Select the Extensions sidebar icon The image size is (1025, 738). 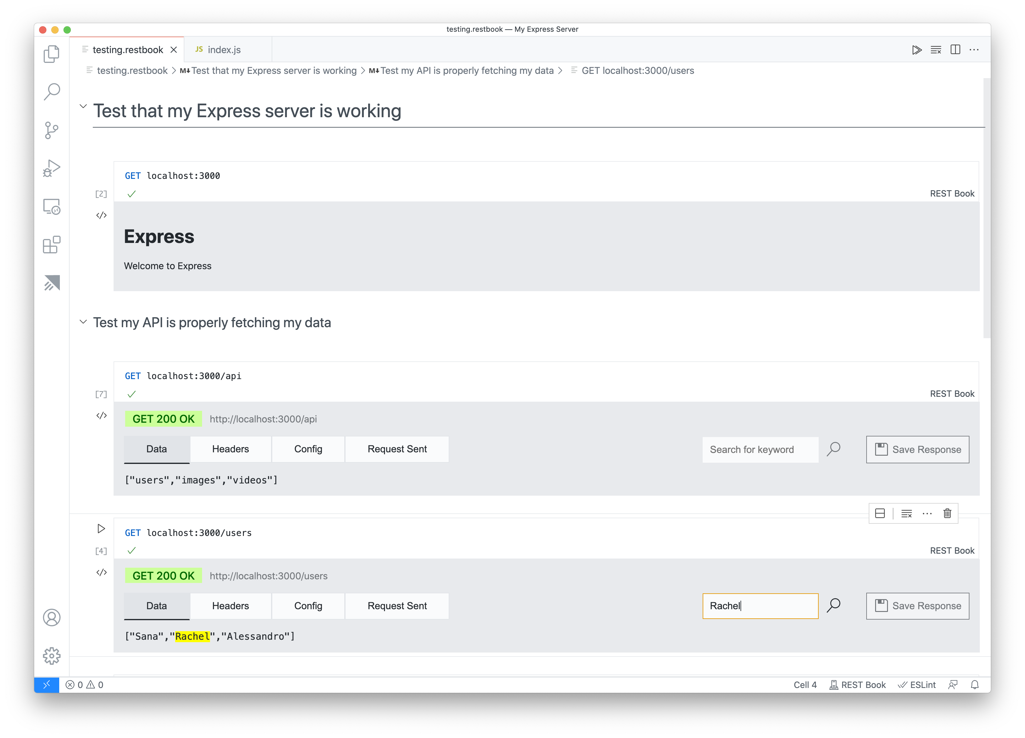coord(52,245)
